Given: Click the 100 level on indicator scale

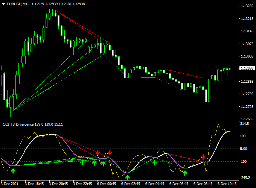Looking at the screenshot, I should pyautogui.click(x=242, y=136).
